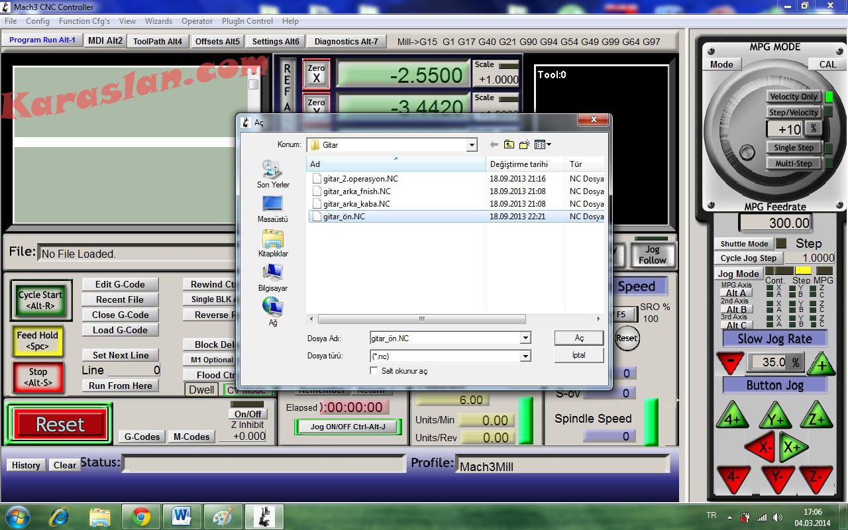Open Microsoft Word from taskbar
848x530 pixels.
[181, 516]
